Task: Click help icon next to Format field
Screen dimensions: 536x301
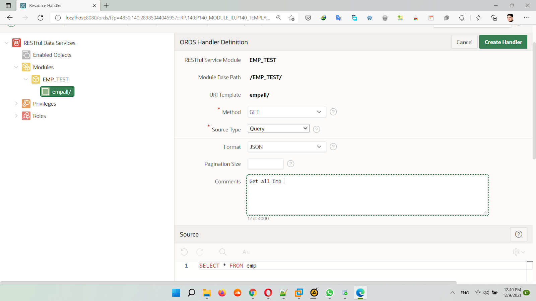Action: pos(333,147)
